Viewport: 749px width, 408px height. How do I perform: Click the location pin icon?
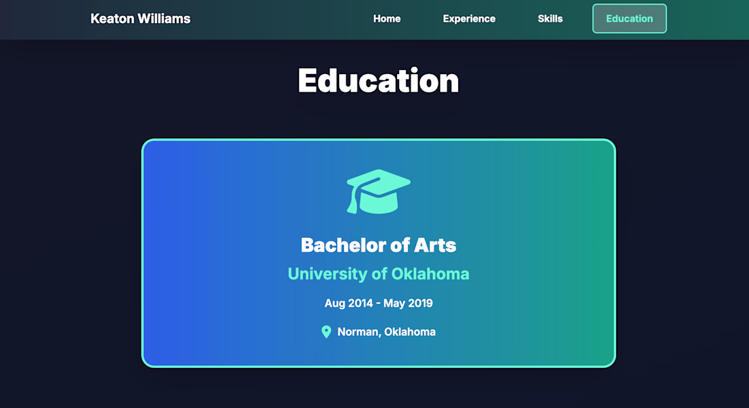[326, 332]
